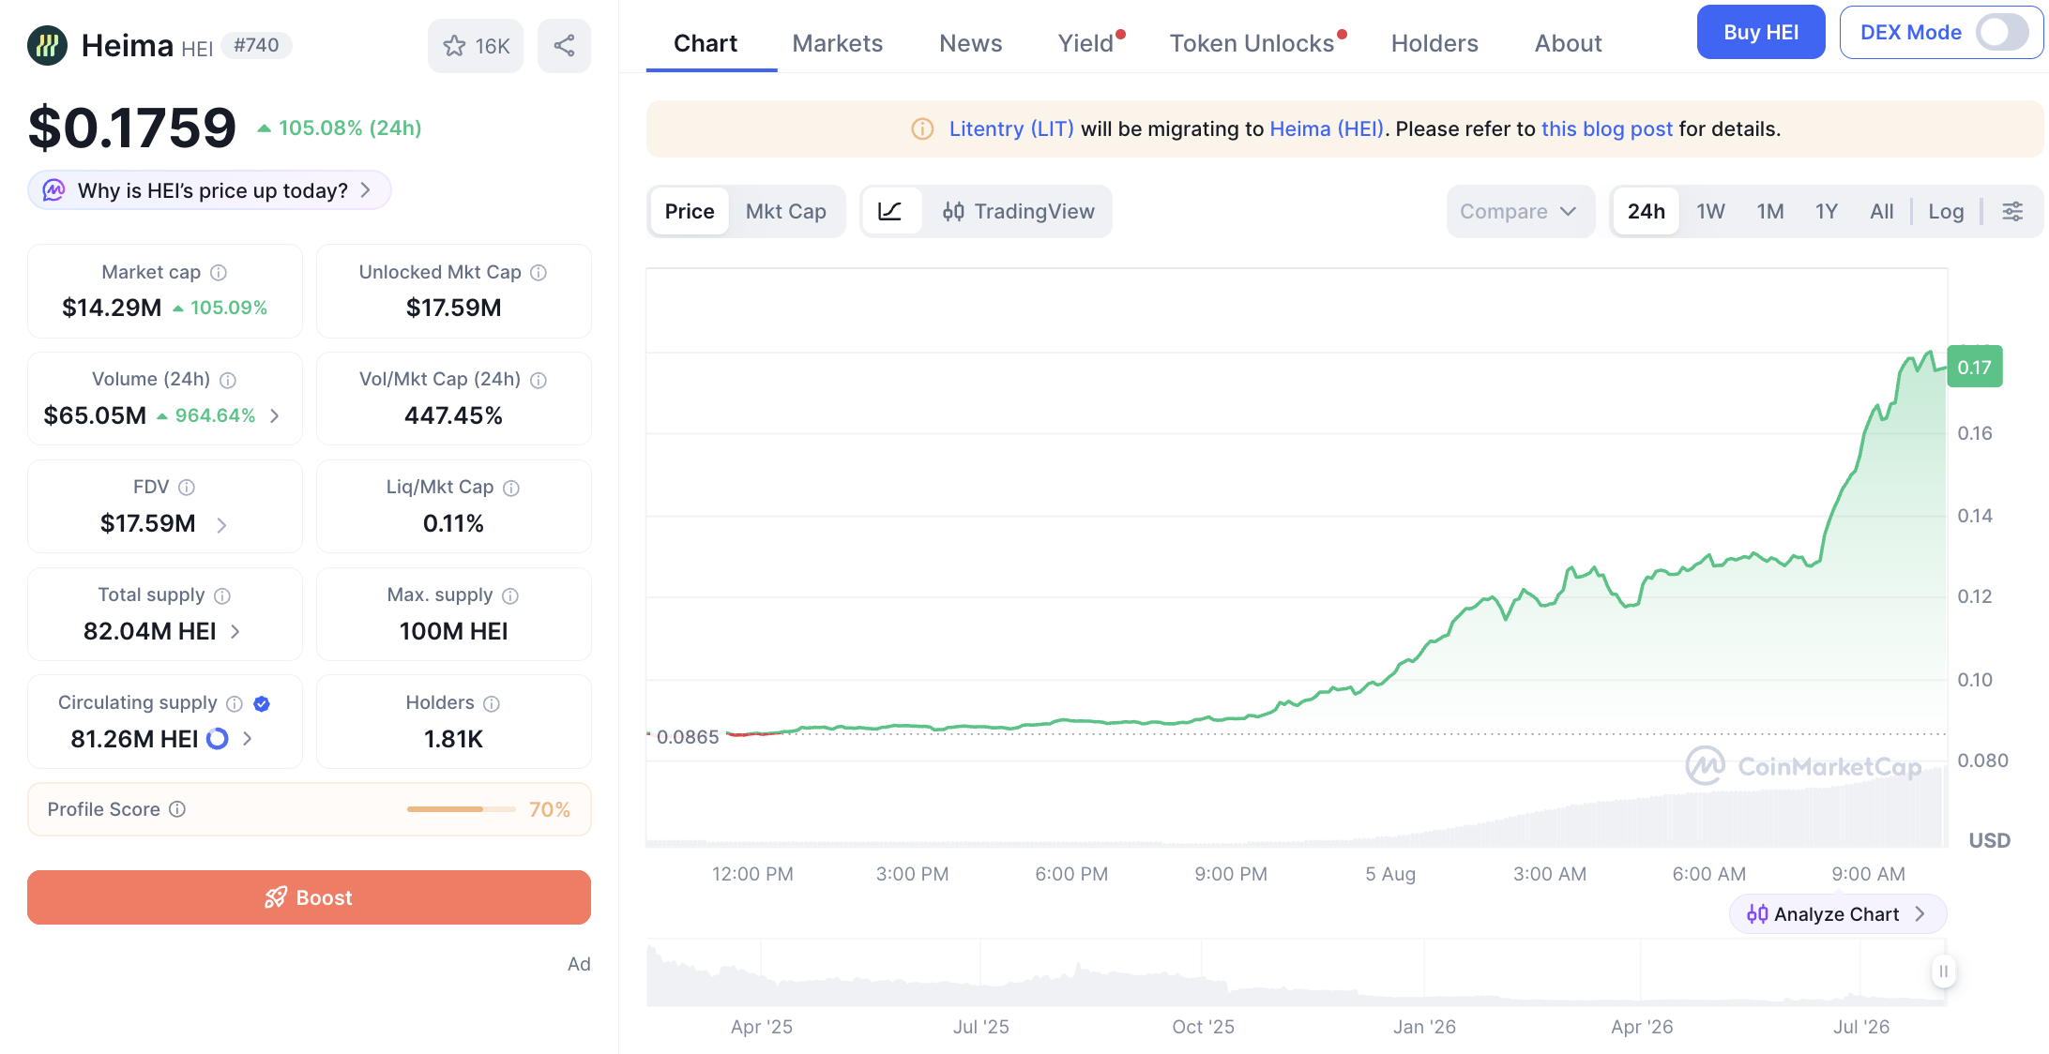Click the #740 rank badge

coord(256,45)
